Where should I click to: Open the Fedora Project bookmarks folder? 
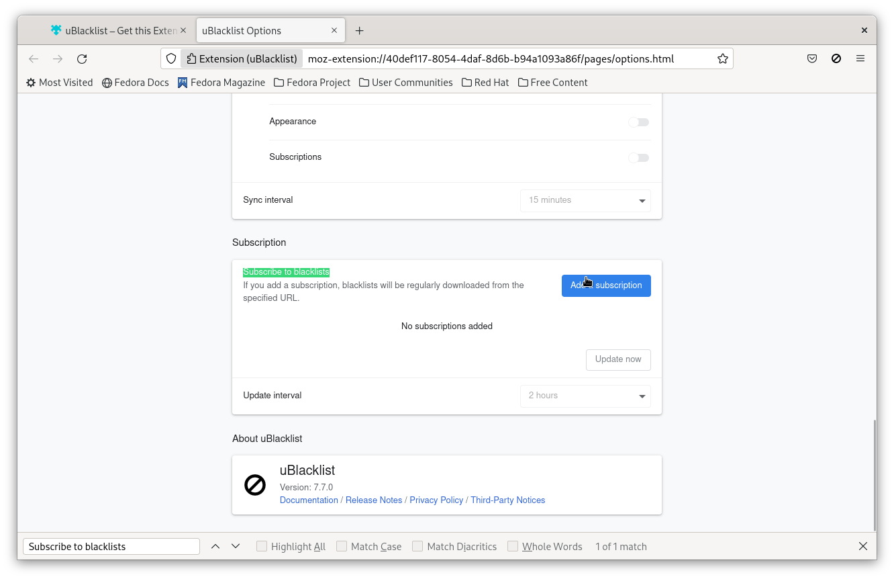click(x=312, y=83)
